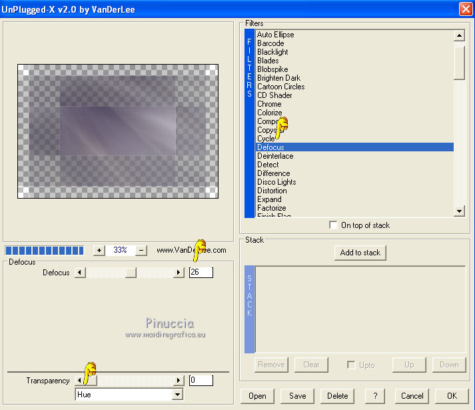Click the Defocus value field showing 26
The width and height of the screenshot is (475, 410).
(x=201, y=272)
